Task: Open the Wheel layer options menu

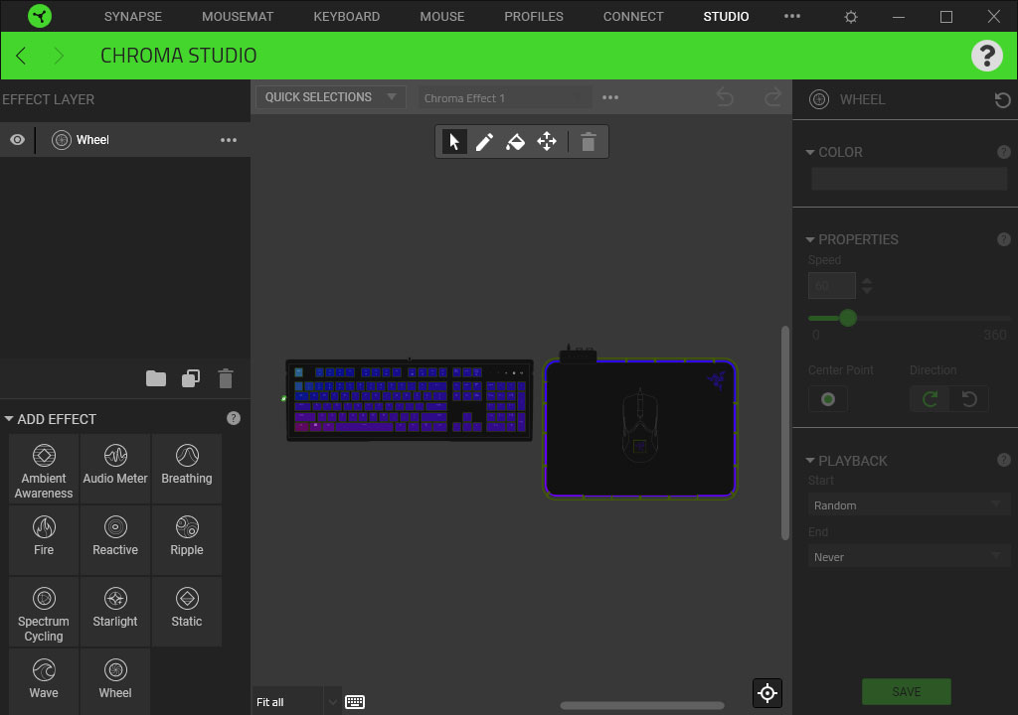Action: pyautogui.click(x=229, y=140)
